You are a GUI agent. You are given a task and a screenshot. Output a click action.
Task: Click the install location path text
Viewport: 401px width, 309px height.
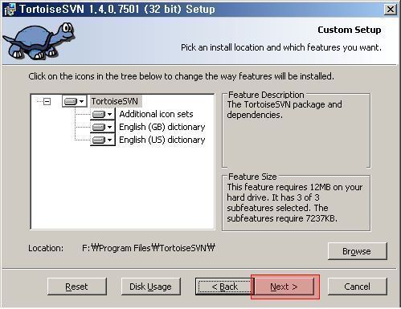[149, 248]
